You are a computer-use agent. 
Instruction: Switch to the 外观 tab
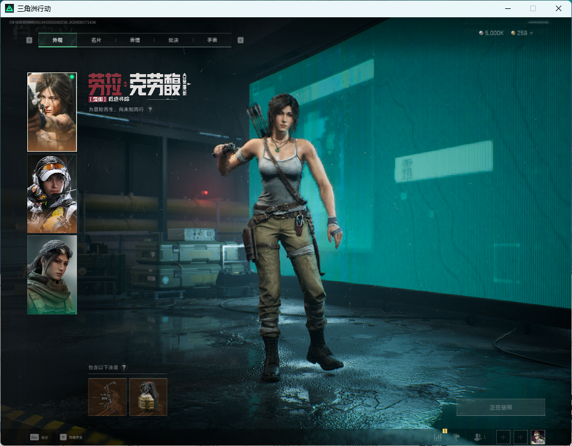point(57,40)
